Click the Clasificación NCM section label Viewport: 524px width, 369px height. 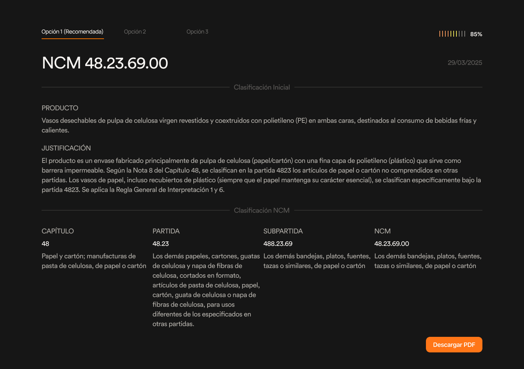[262, 211]
